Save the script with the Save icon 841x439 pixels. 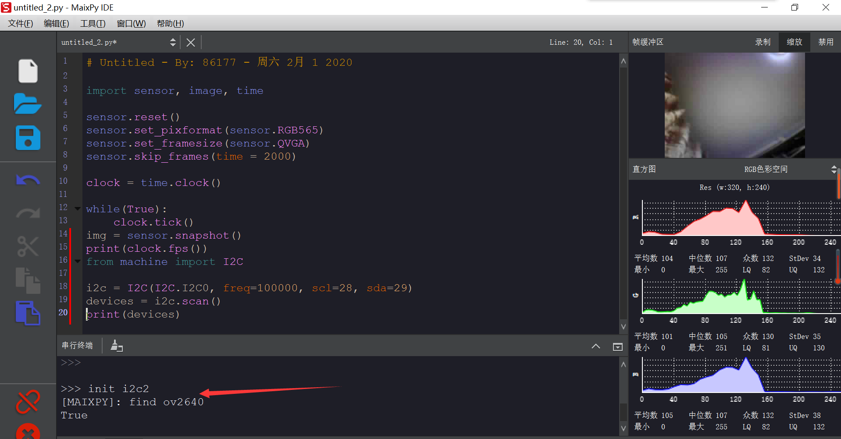(x=28, y=138)
